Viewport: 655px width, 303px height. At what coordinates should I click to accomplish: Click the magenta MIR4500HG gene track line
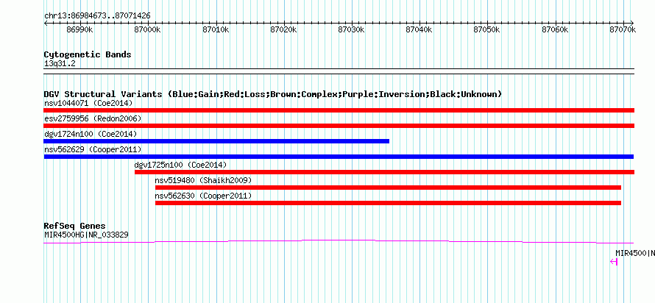pos(339,242)
